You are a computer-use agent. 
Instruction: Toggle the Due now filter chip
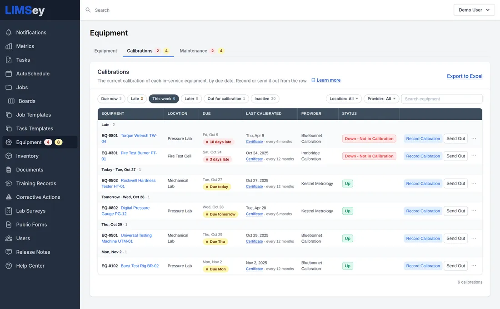tap(111, 98)
